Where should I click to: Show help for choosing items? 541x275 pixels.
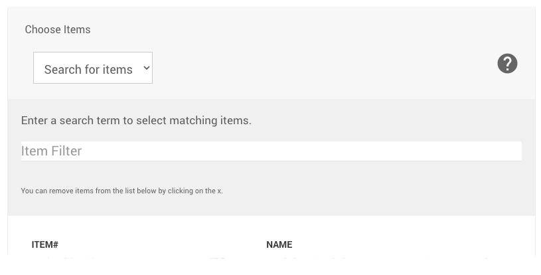(x=507, y=64)
